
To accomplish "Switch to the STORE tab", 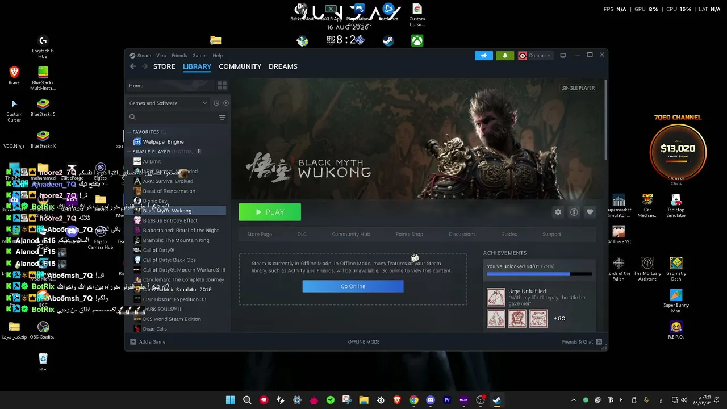I will (164, 66).
